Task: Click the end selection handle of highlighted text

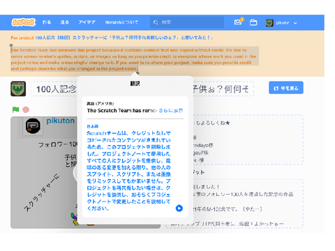Action: point(137,73)
